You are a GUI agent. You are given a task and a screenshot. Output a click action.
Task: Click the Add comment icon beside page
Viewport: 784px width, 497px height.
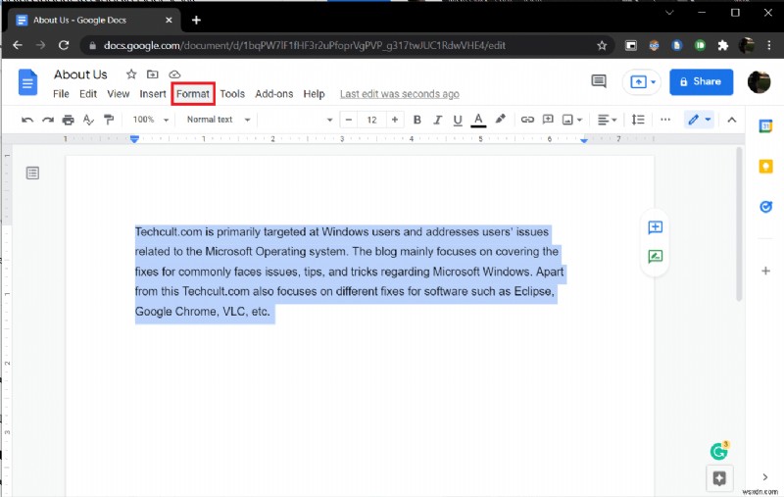(656, 227)
